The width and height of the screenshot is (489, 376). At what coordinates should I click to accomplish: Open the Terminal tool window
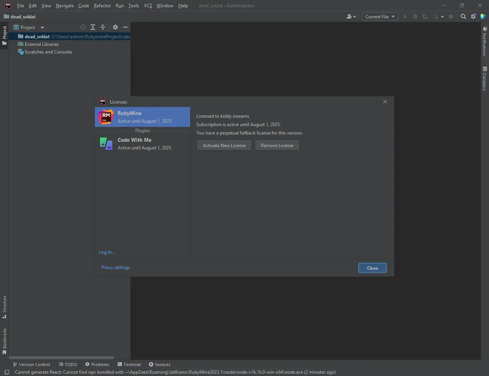(x=129, y=364)
